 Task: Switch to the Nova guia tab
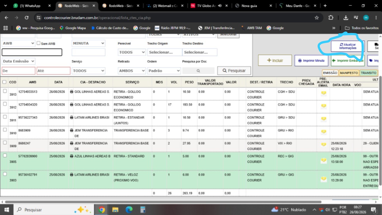pyautogui.click(x=253, y=6)
